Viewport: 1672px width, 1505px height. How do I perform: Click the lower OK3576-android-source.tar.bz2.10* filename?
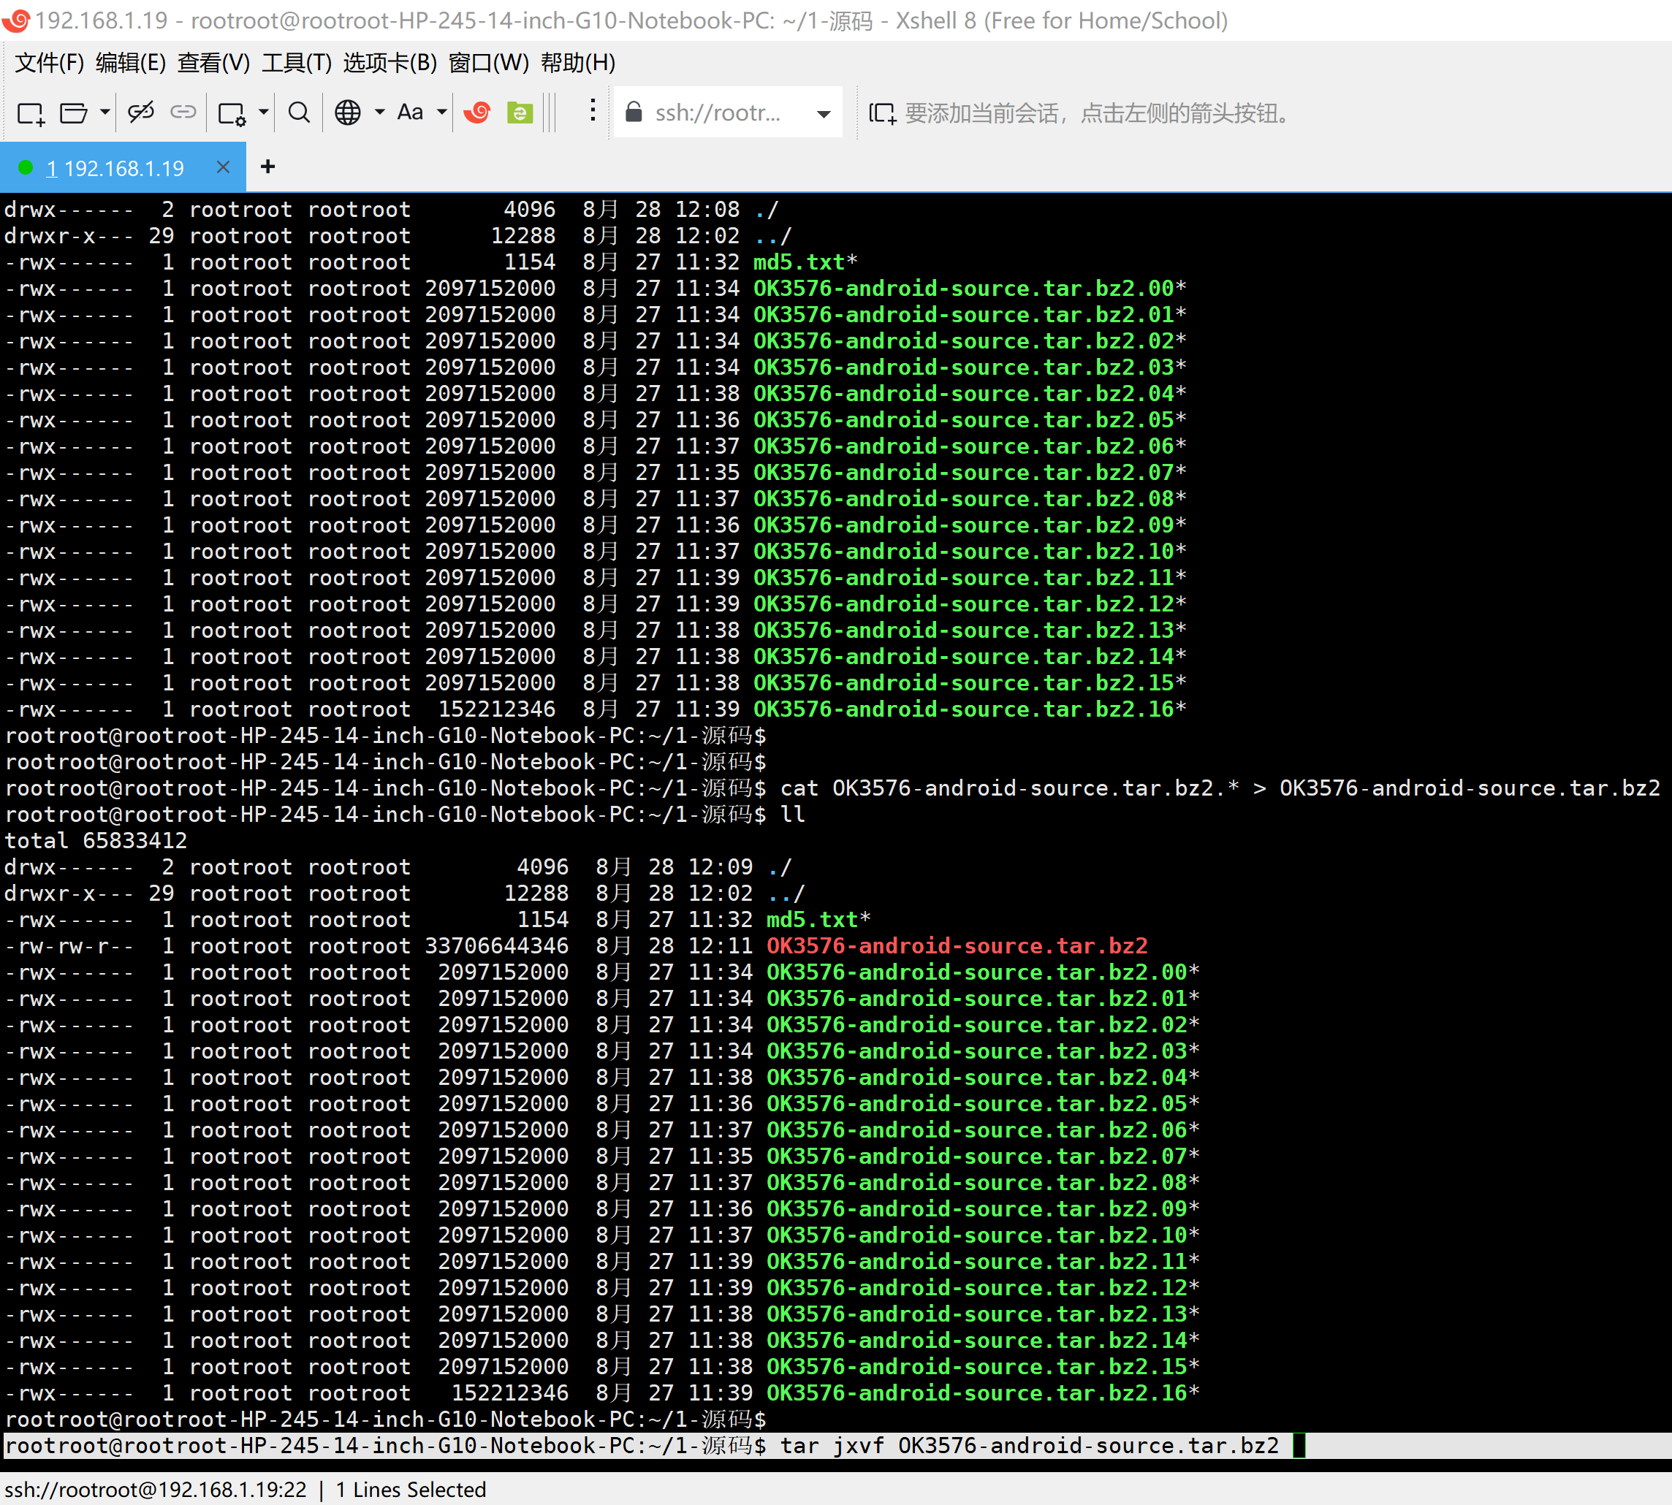click(983, 1235)
